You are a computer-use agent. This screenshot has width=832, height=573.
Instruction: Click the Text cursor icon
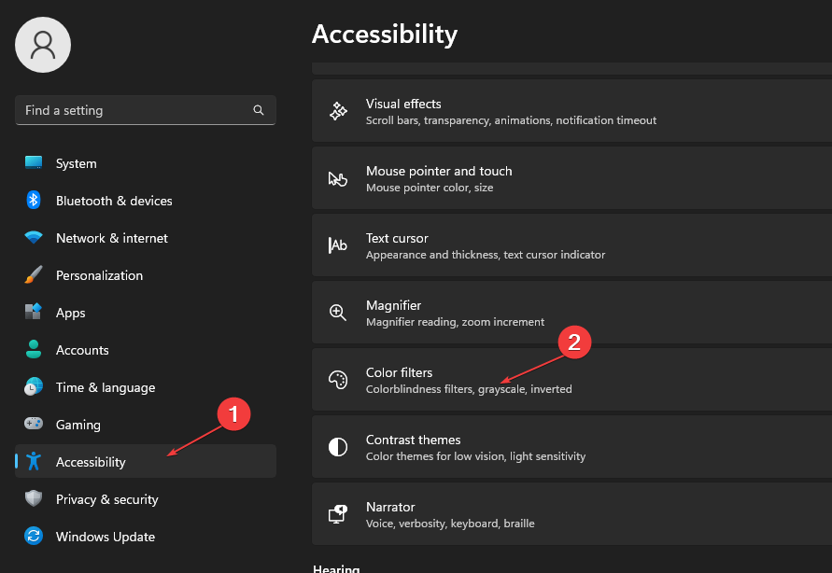pyautogui.click(x=338, y=245)
